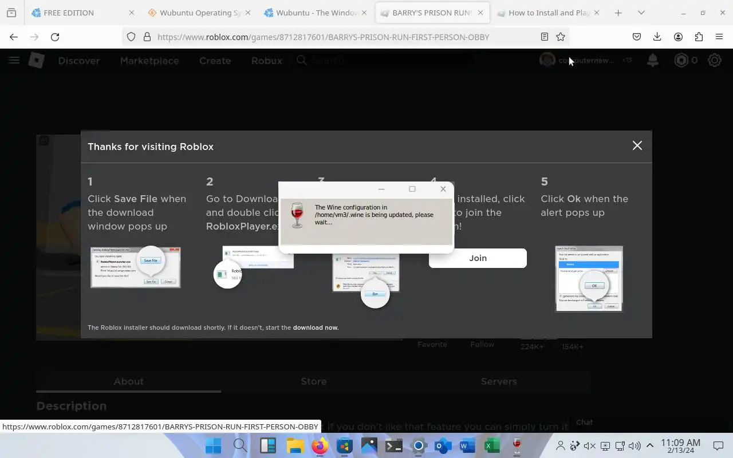Open Roblox settings gear
Viewport: 733px width, 458px height.
click(x=715, y=60)
